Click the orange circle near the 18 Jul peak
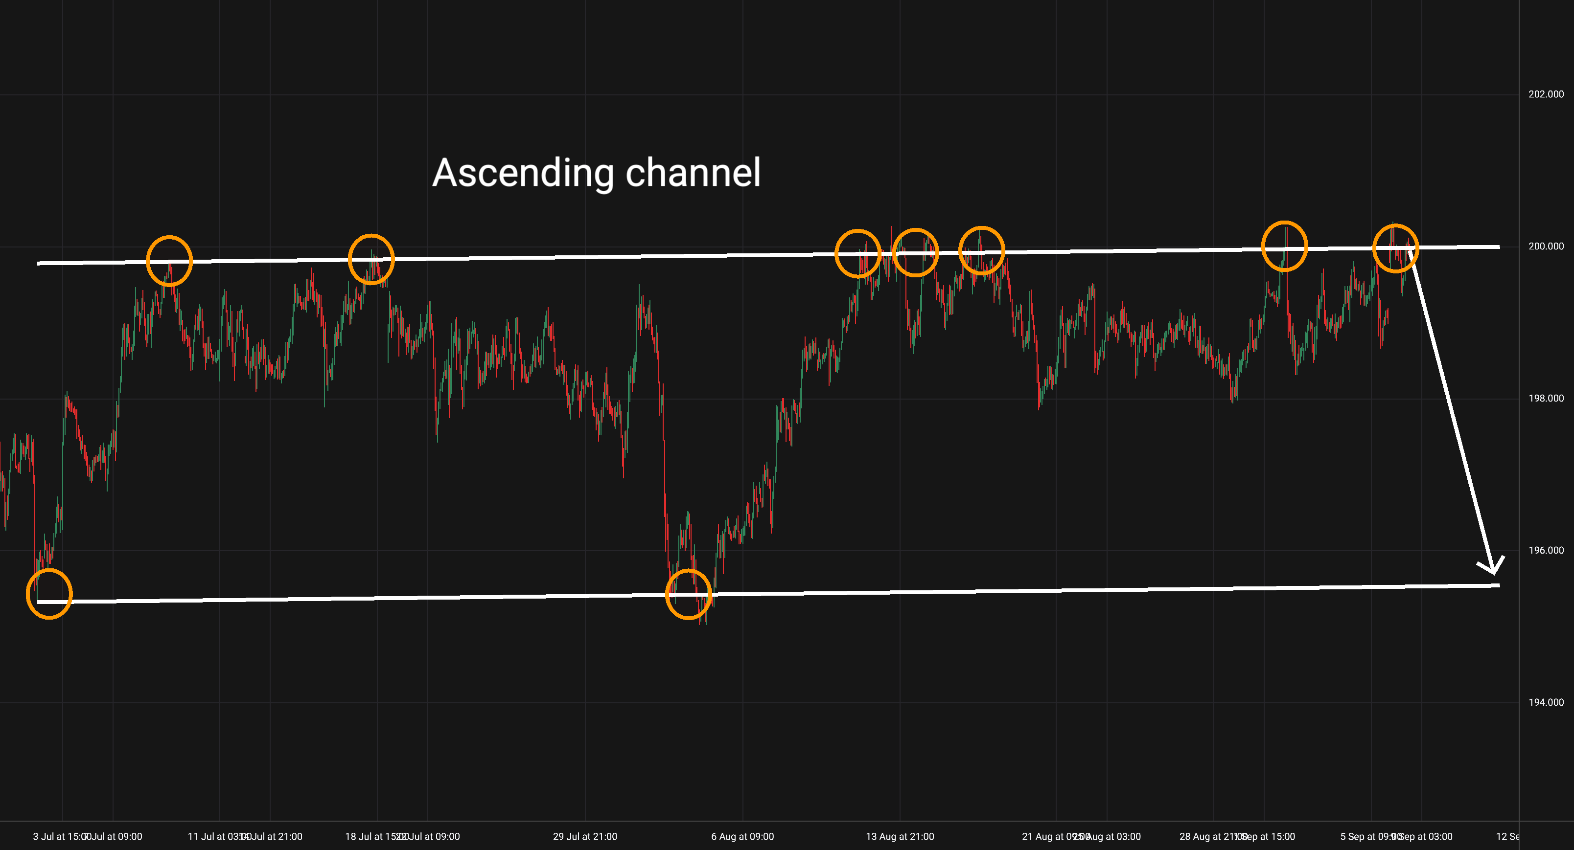Viewport: 1574px width, 850px height. click(x=371, y=259)
